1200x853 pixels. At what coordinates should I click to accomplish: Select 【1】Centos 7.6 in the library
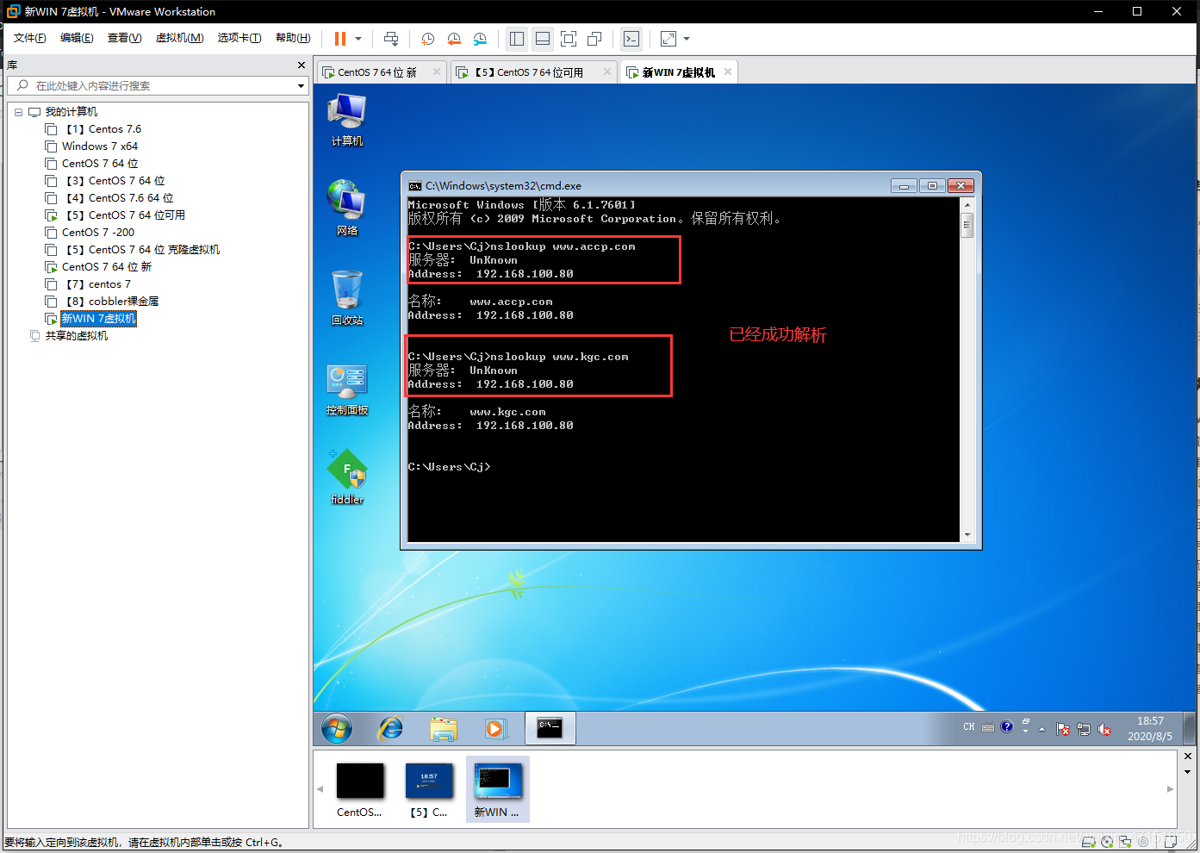[102, 129]
